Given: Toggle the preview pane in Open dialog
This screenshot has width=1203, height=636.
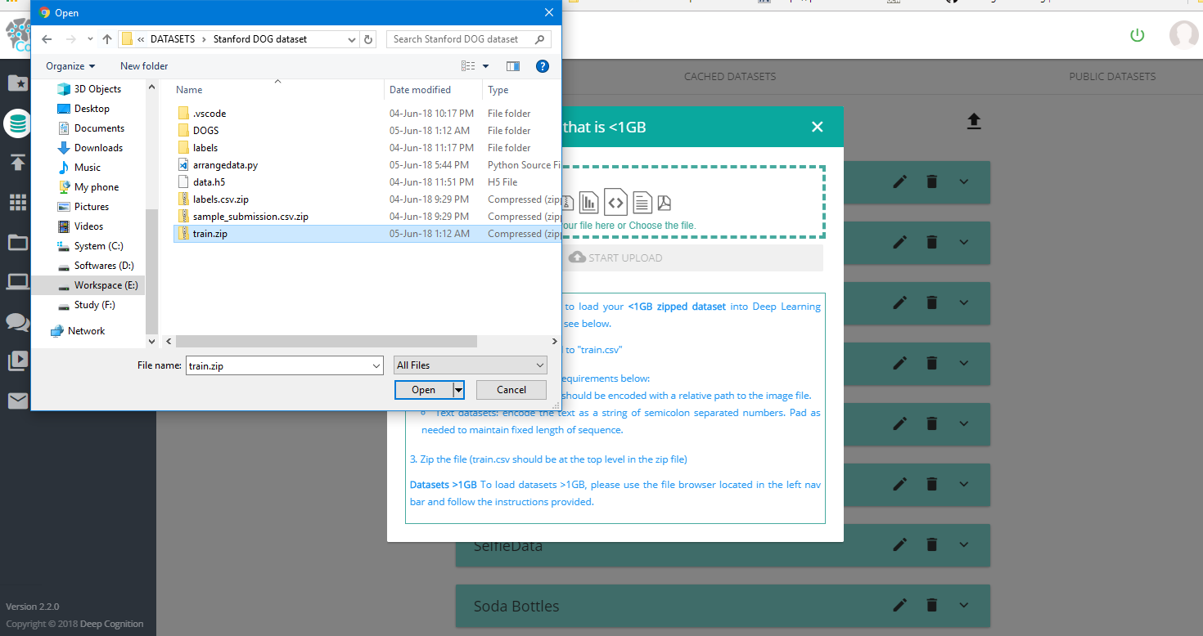Looking at the screenshot, I should click(513, 66).
